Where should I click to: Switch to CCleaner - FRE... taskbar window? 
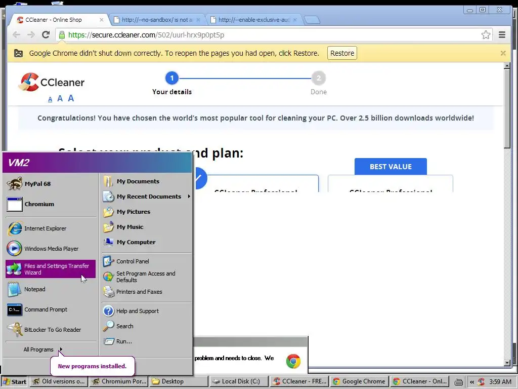point(299,381)
